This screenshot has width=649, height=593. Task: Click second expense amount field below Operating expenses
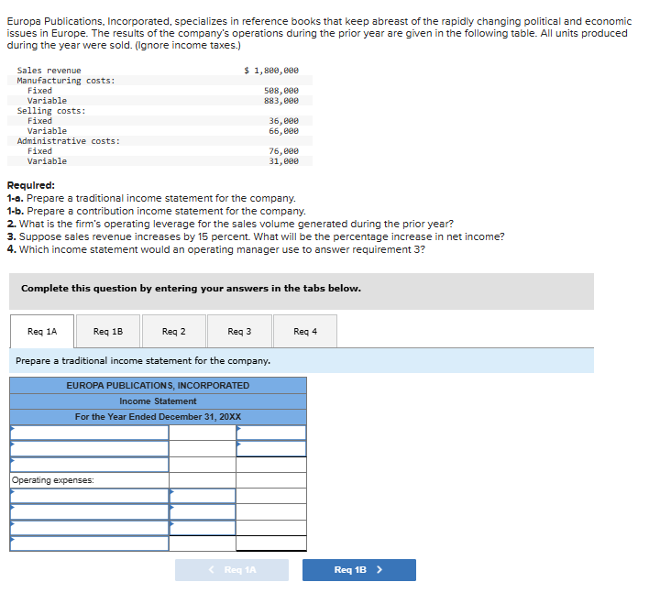pyautogui.click(x=203, y=511)
